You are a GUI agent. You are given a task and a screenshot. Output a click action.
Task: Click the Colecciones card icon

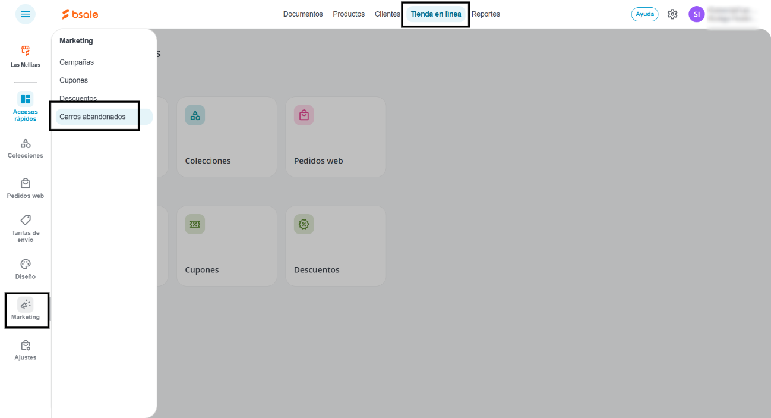(195, 115)
